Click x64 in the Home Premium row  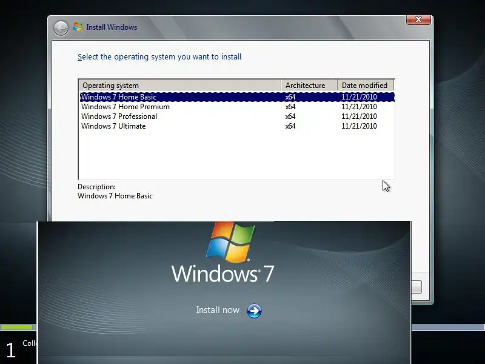click(x=290, y=107)
